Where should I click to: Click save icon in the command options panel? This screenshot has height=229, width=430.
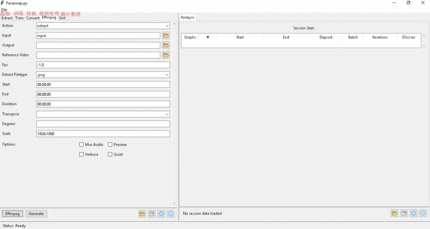point(151,214)
